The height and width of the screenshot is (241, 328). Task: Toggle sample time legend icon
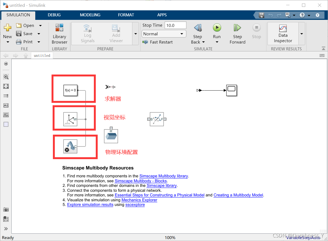tap(6, 96)
